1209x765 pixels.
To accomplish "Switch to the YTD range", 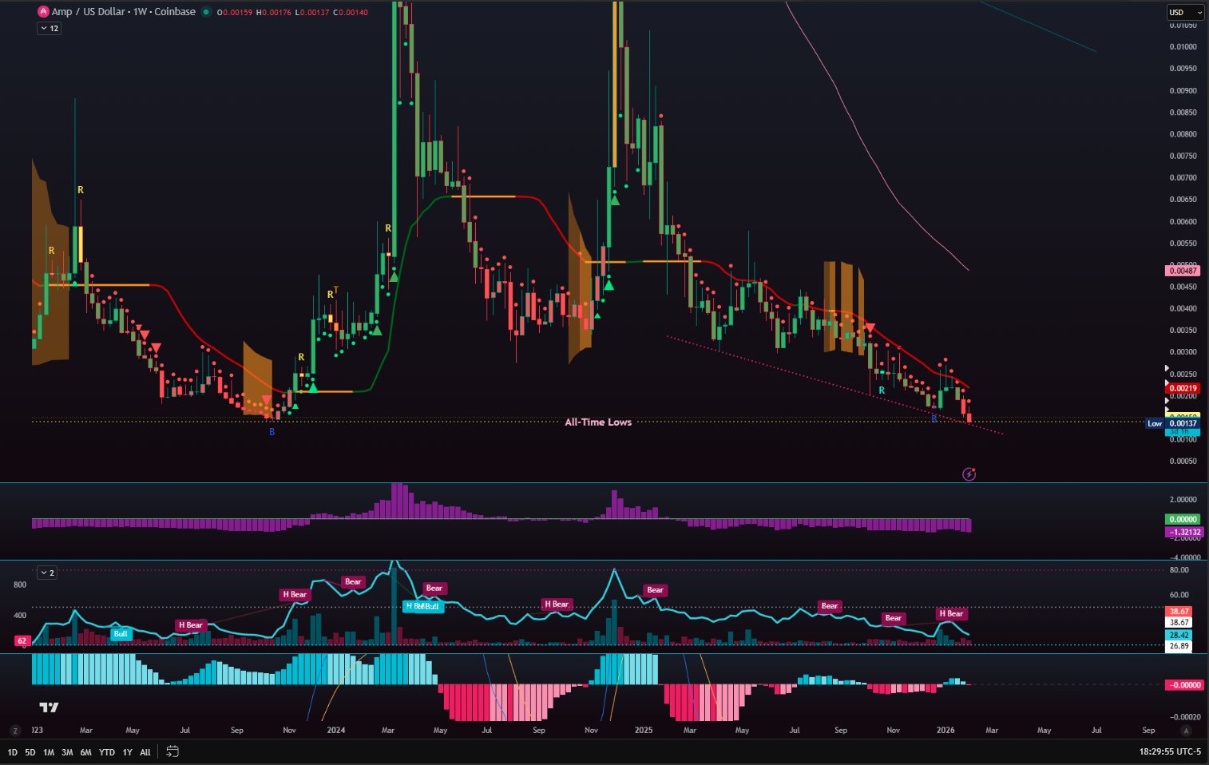I will 106,752.
